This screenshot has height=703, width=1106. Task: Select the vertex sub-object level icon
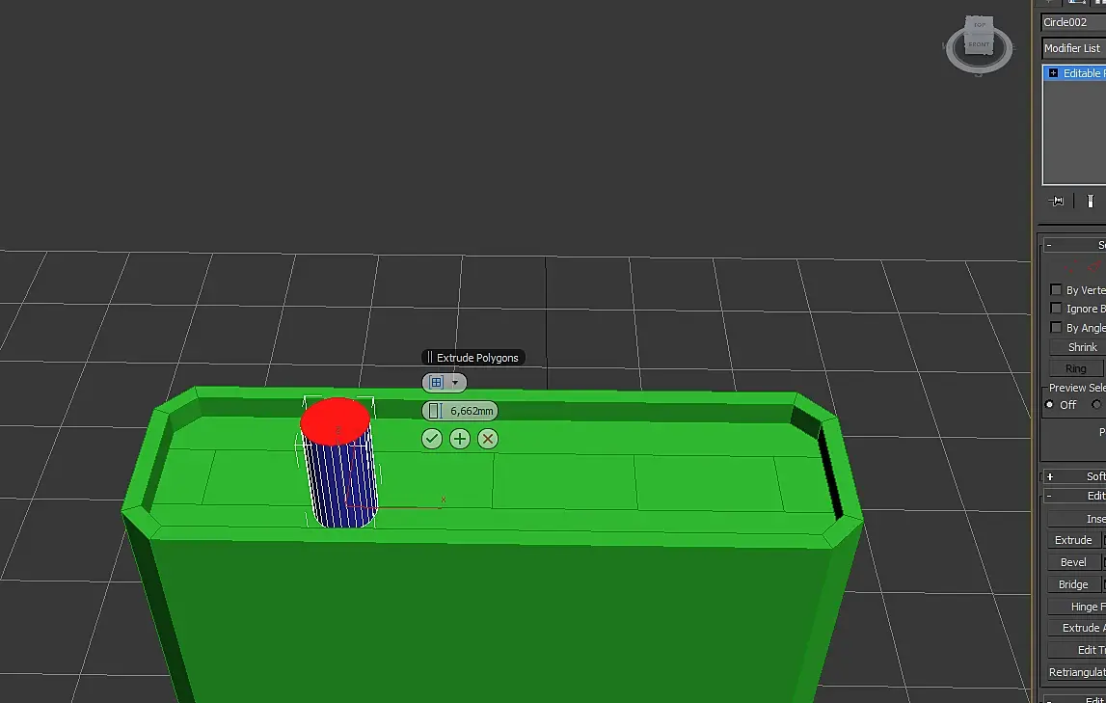1070,266
